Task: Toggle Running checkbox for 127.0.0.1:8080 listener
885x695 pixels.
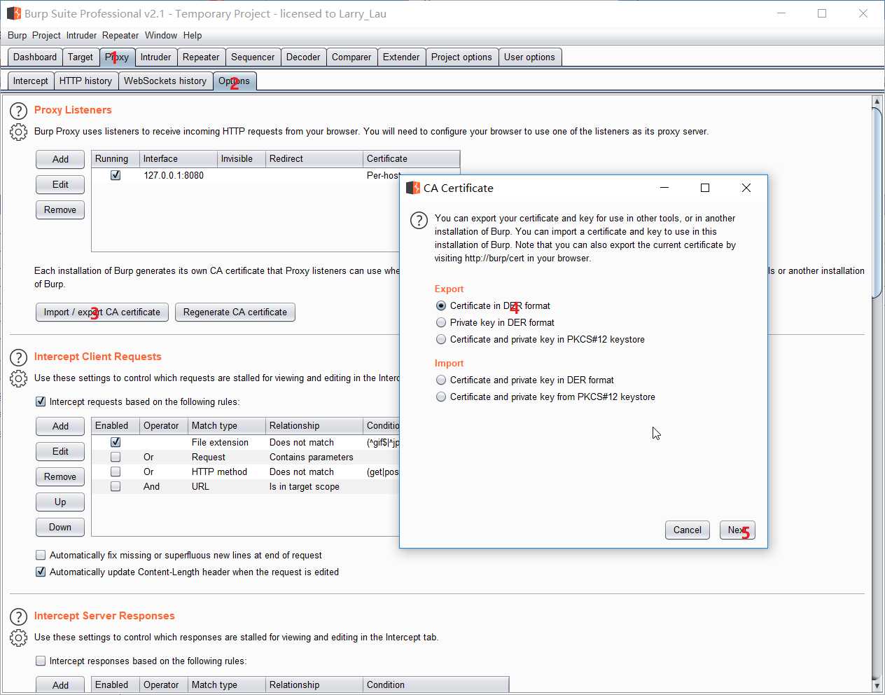Action: coord(116,175)
